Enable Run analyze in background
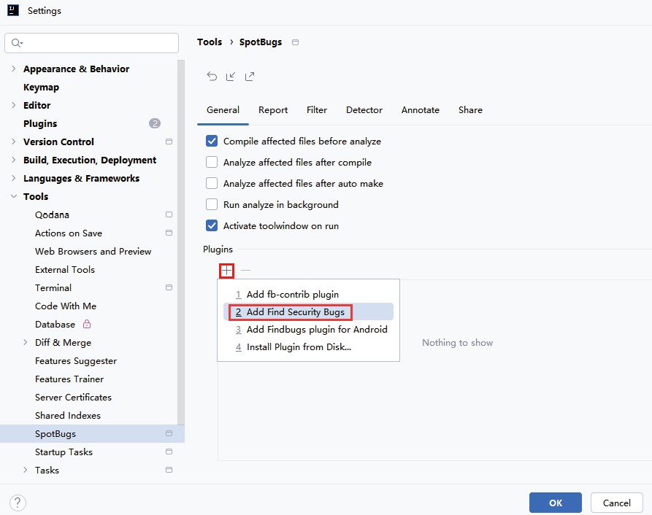Screen dimensions: 652x515 pyautogui.click(x=212, y=205)
